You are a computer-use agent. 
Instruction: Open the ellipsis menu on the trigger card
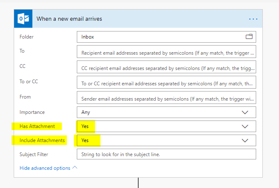coord(253,19)
